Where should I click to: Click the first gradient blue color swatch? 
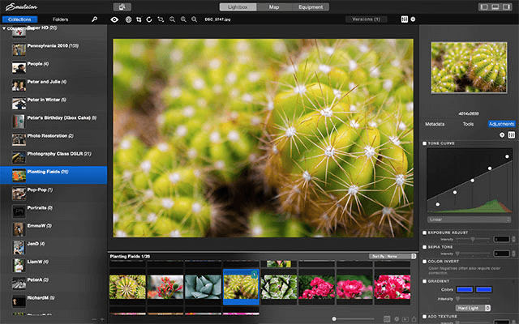click(x=463, y=288)
